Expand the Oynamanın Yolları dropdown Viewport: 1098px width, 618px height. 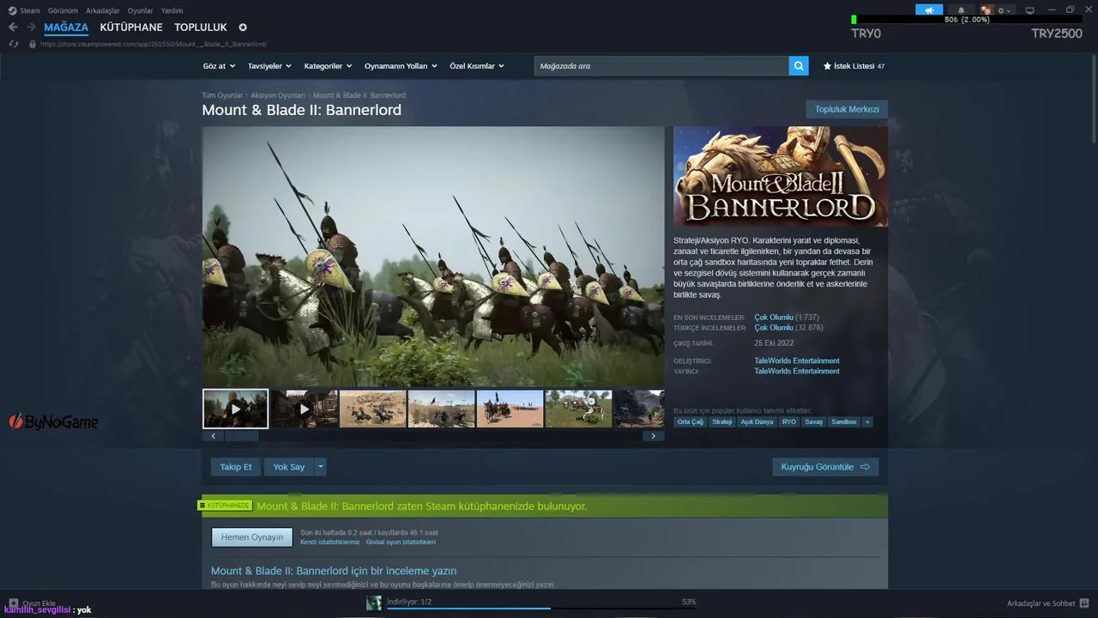point(401,66)
